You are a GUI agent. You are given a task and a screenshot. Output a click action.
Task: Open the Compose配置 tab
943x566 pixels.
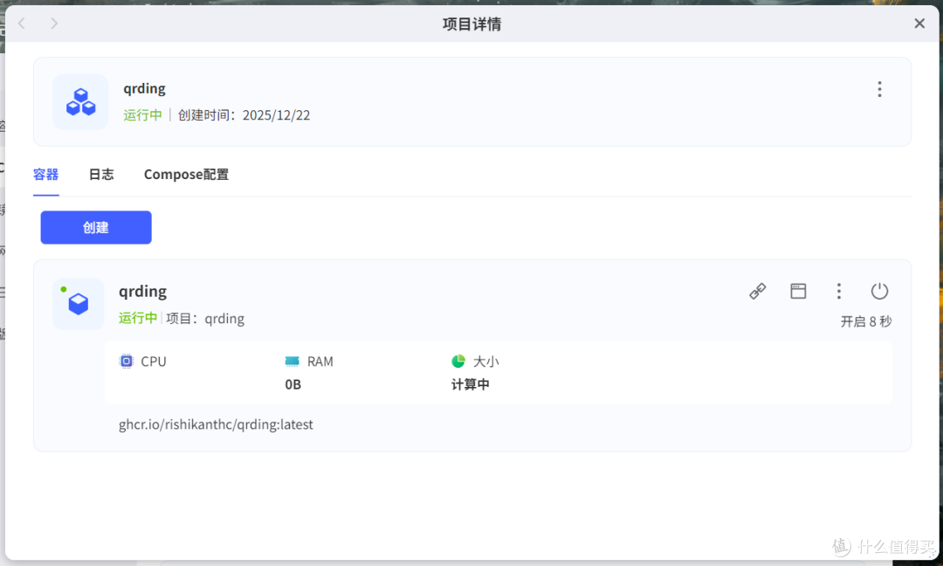186,175
